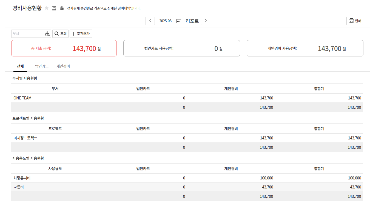This screenshot has width=370, height=206.
Task: Click the organization chart icon in 부서 field
Action: point(47,34)
